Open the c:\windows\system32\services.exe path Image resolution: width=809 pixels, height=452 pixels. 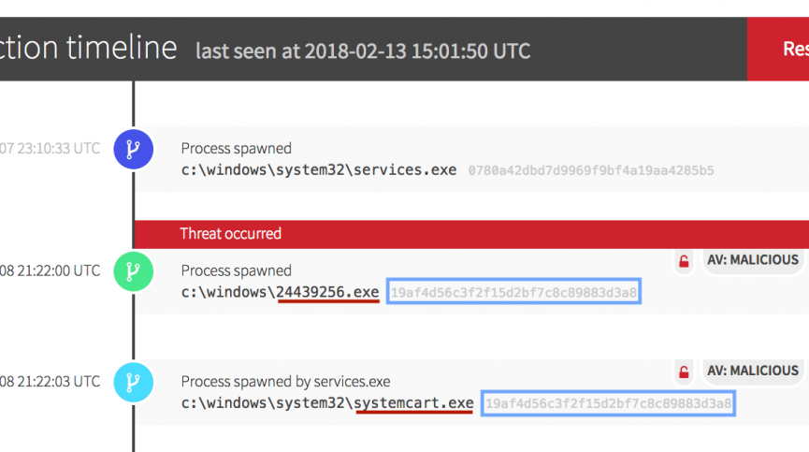319,170
